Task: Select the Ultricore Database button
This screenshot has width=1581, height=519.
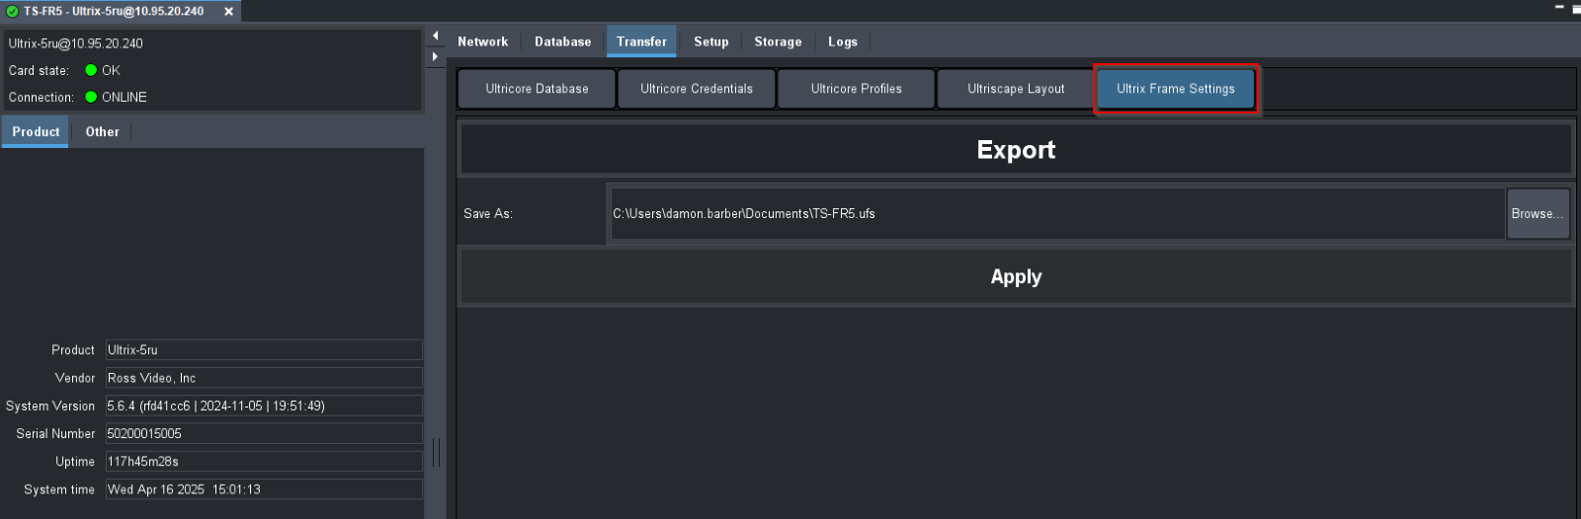Action: [537, 89]
